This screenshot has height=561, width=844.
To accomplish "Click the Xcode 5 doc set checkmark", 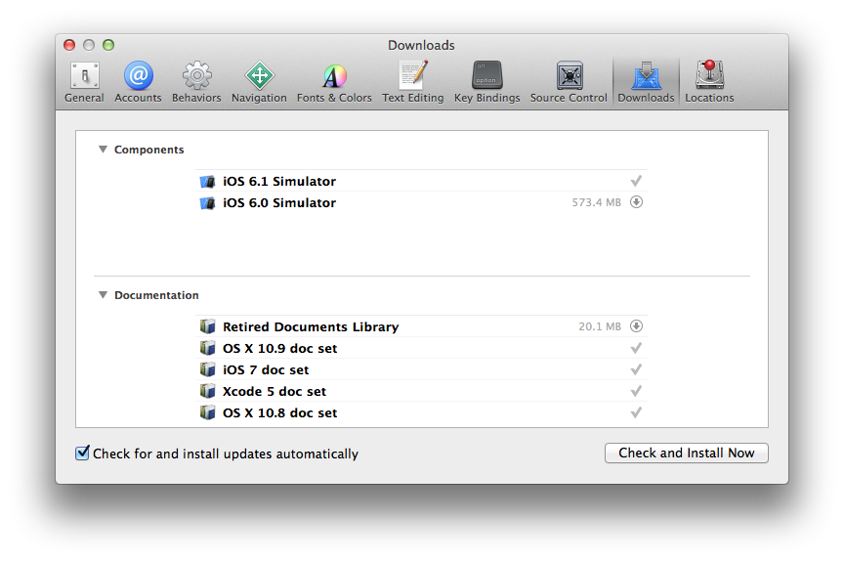I will [636, 391].
